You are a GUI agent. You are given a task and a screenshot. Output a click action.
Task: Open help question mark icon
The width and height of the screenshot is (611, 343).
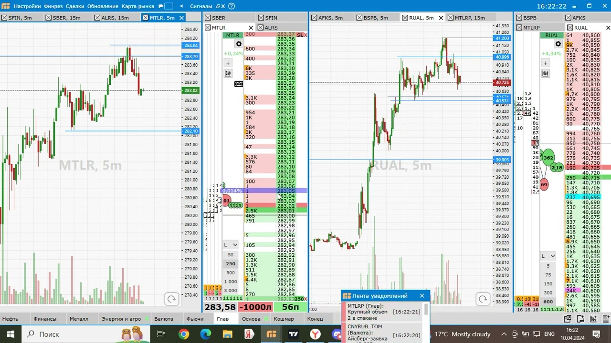(x=232, y=6)
